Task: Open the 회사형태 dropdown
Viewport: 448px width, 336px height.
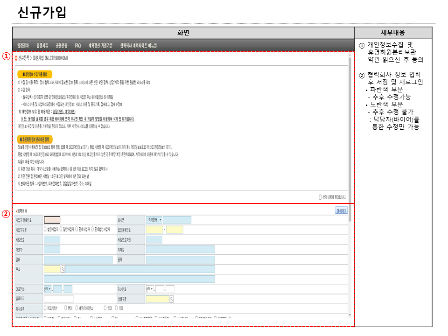Action: (154, 220)
